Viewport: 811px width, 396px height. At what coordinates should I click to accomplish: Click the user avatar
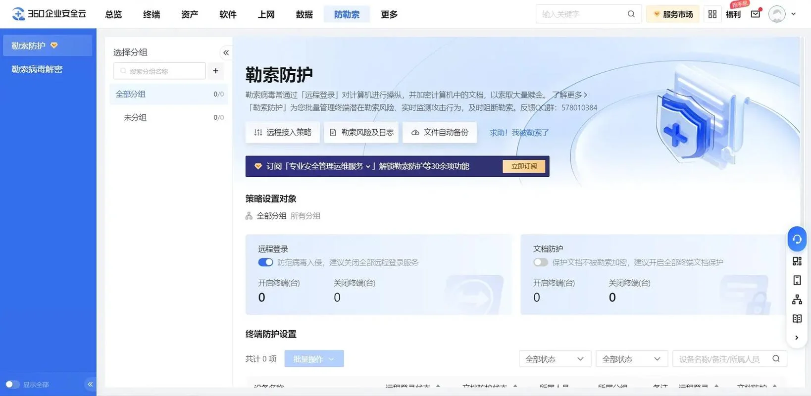click(777, 14)
